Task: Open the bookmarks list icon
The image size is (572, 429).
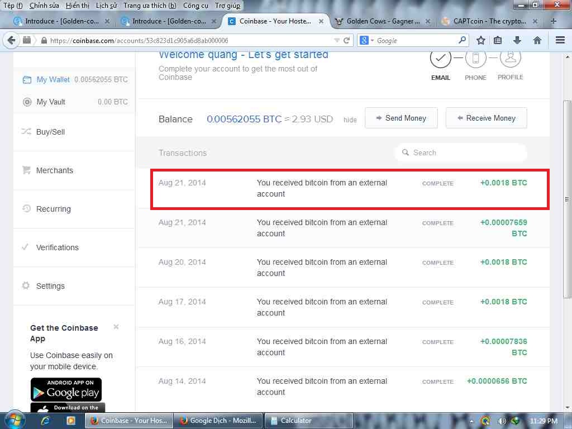Action: pos(498,40)
